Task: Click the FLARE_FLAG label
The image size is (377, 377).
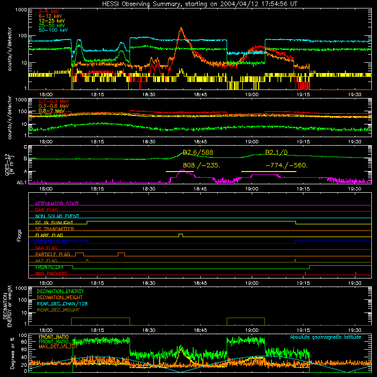Action: point(49,235)
